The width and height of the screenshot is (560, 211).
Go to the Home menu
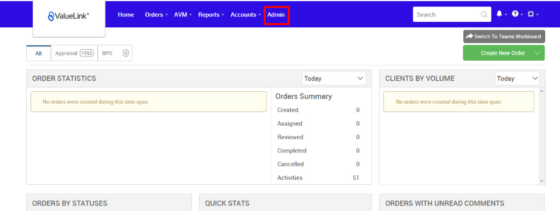126,15
